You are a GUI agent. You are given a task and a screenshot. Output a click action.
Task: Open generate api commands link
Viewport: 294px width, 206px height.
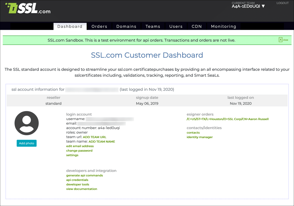84,175
